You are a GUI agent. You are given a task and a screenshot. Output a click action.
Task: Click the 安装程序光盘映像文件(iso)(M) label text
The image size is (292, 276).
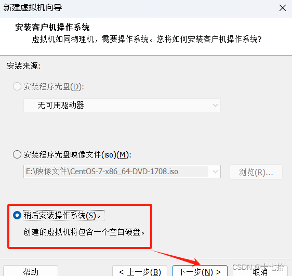click(x=77, y=154)
